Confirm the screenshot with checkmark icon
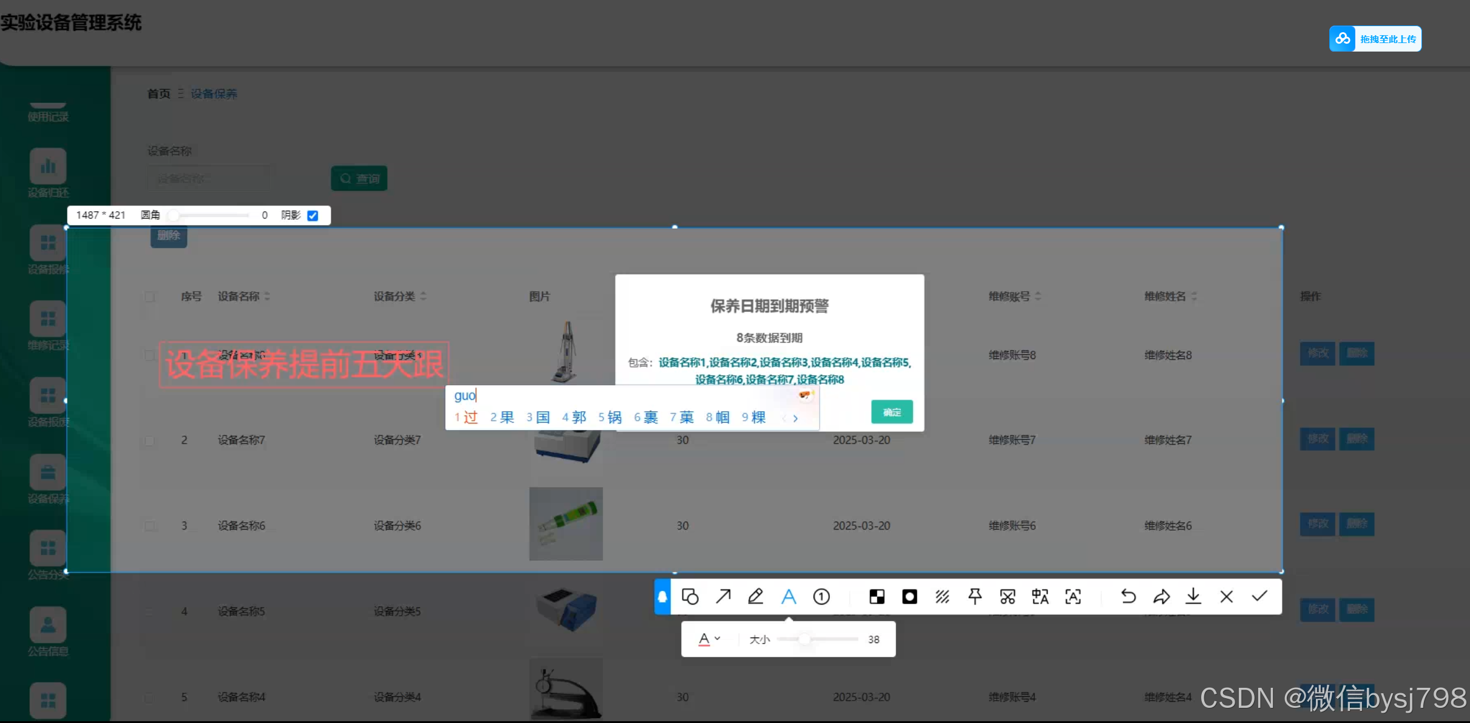The width and height of the screenshot is (1470, 723). tap(1259, 596)
